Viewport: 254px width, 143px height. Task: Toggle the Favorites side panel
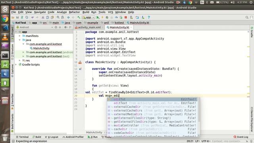[12, 102]
